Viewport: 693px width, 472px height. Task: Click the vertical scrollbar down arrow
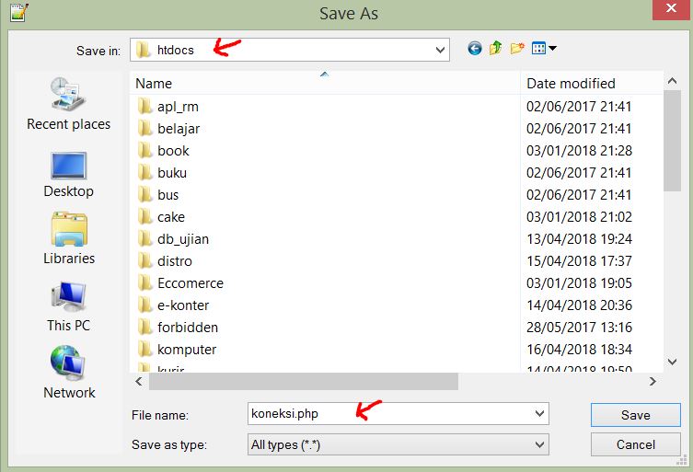tap(672, 362)
